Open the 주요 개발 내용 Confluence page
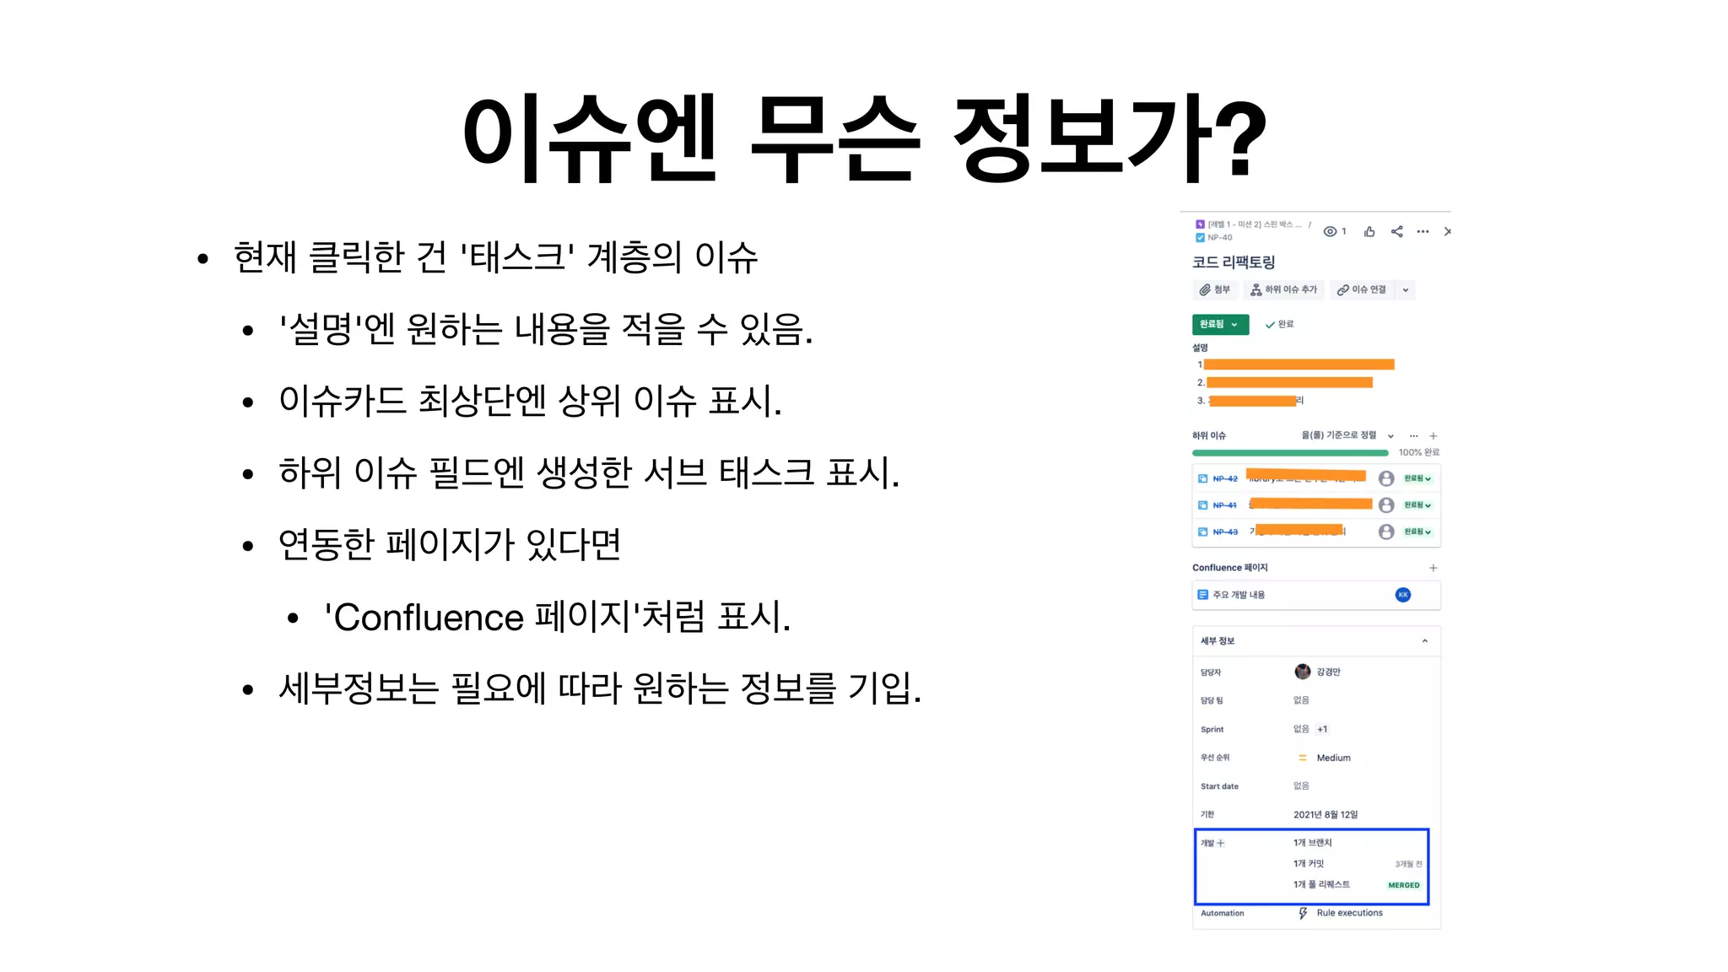This screenshot has height=972, width=1728. 1239,595
